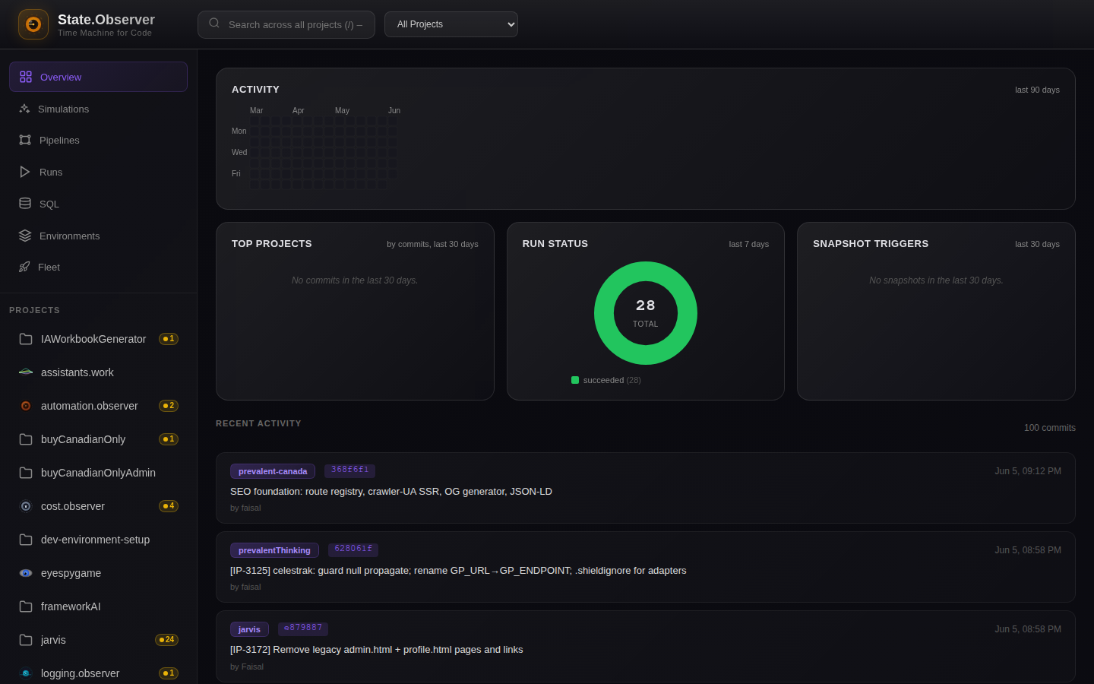Click the jarvis badge showing 24
This screenshot has width=1094, height=684.
coord(166,640)
